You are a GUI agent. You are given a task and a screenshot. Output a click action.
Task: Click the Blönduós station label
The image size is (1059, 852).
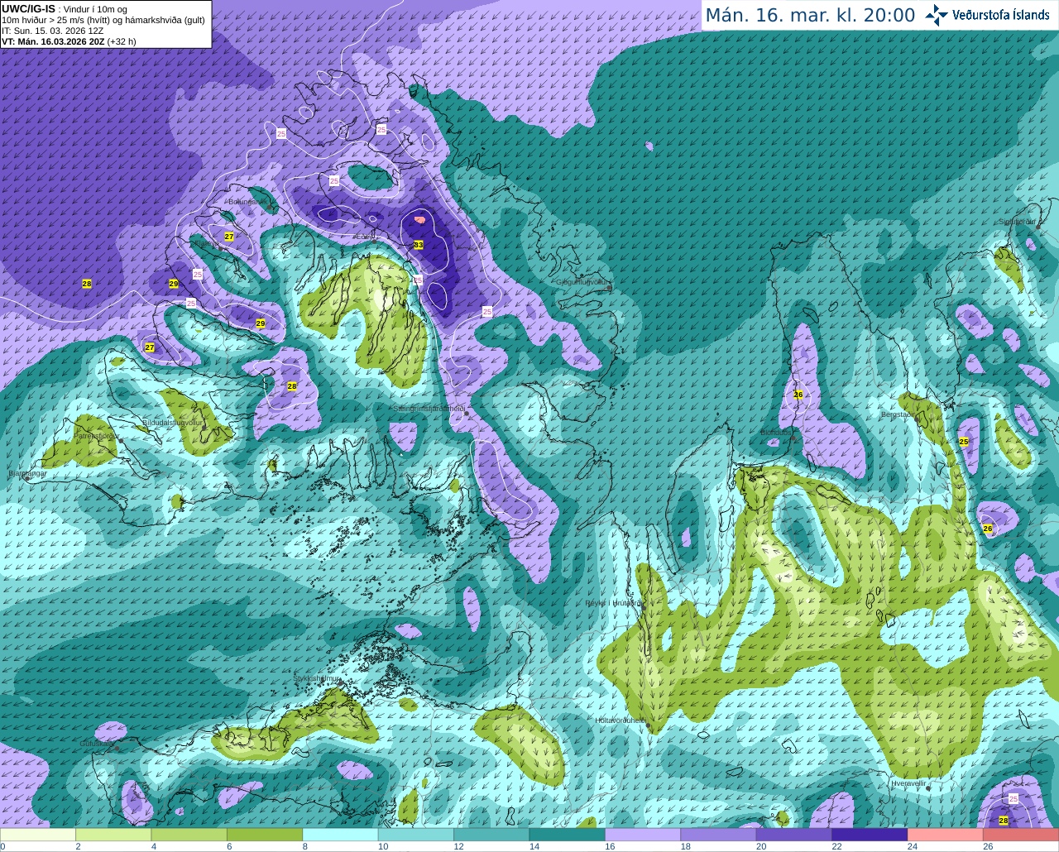(x=777, y=433)
